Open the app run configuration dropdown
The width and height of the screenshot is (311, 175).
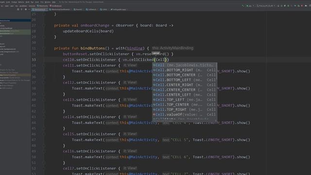coord(250,6)
